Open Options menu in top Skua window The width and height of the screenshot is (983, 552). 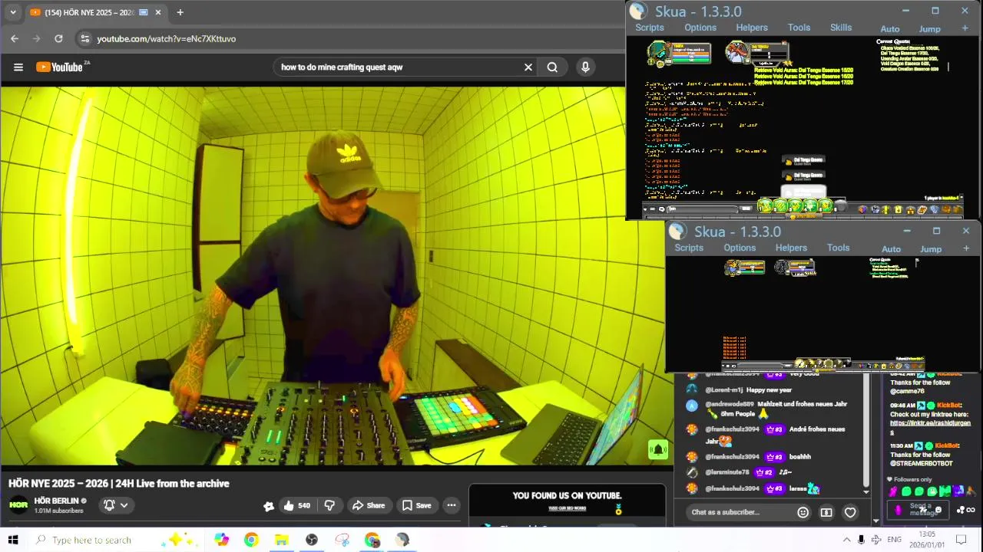click(700, 28)
